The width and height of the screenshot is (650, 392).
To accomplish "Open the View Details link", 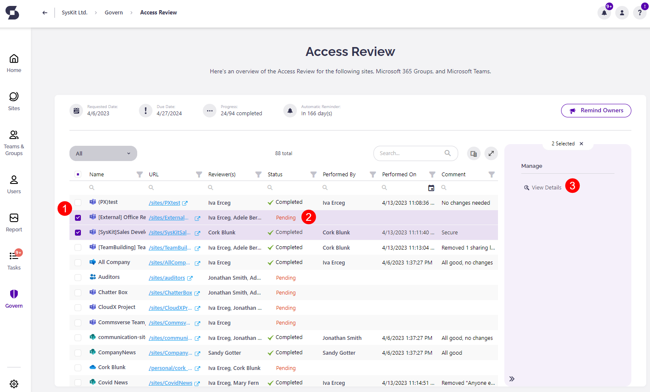I will pyautogui.click(x=546, y=187).
